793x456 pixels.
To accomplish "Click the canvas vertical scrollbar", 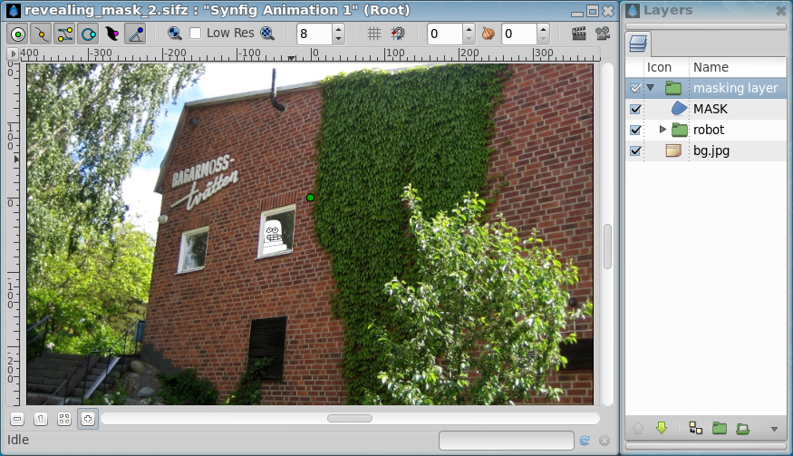I will pyautogui.click(x=607, y=233).
